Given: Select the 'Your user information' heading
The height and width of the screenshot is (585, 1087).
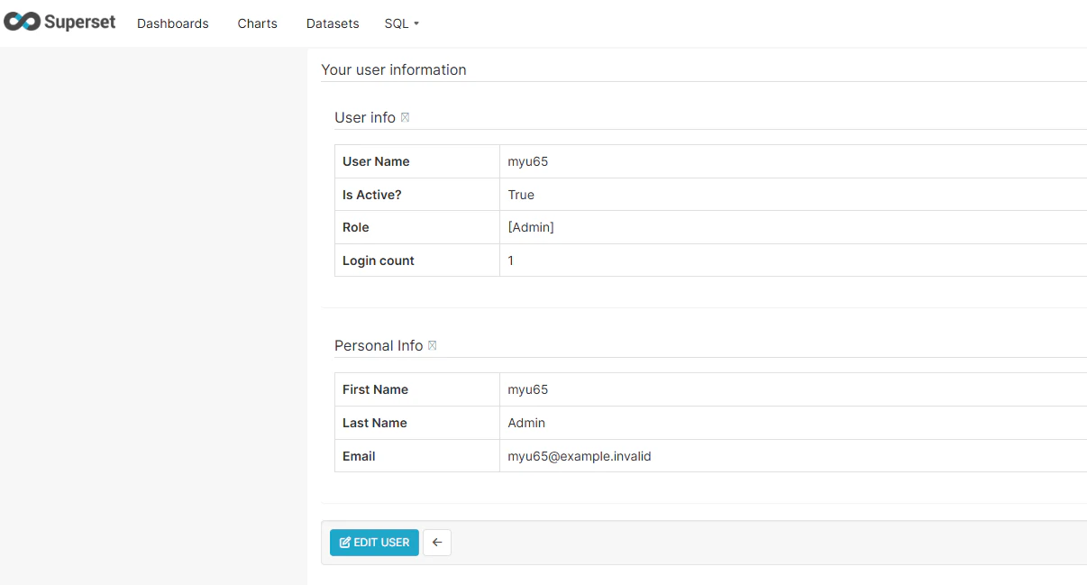Looking at the screenshot, I should 394,69.
